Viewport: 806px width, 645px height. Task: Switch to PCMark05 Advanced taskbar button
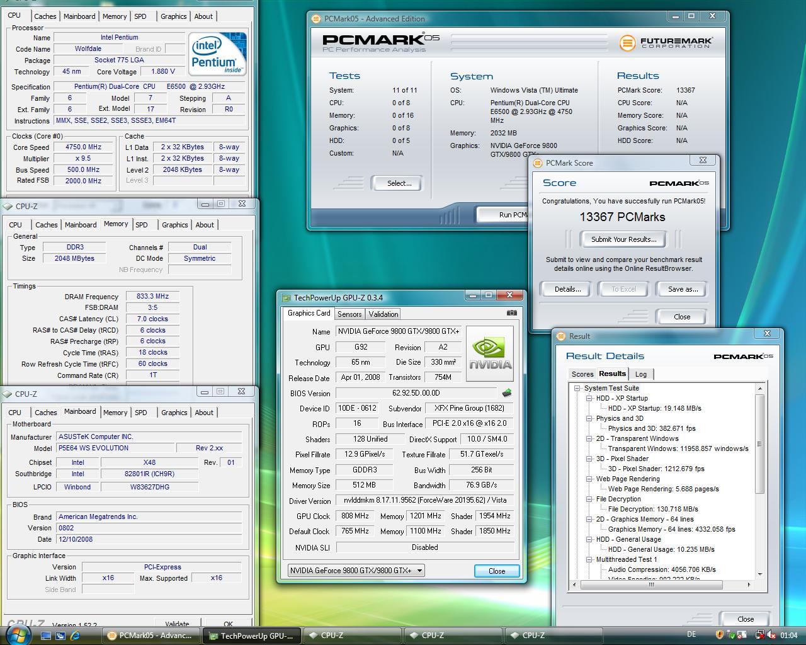pos(152,636)
